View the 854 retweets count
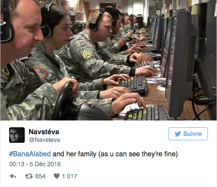The width and height of the screenshot is (217, 187). [40, 176]
